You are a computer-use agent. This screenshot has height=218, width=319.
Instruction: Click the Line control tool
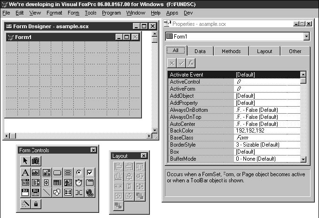[47, 192]
